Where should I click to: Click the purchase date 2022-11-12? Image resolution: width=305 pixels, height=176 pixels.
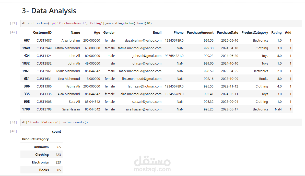[230, 86]
